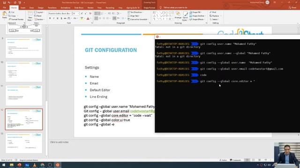This screenshot has width=300, height=168.
Task: Open the Change Case Aa dropdown
Action: (x=75, y=19)
